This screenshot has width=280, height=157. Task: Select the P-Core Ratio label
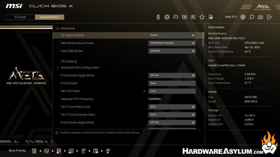coord(69,83)
